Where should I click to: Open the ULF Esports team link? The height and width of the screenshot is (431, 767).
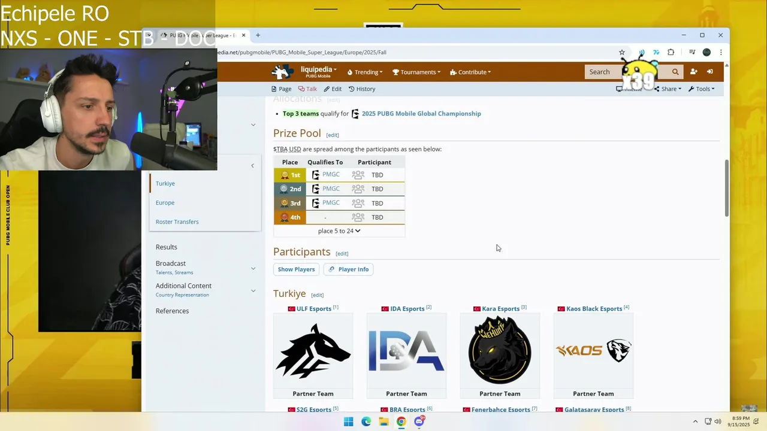[314, 309]
